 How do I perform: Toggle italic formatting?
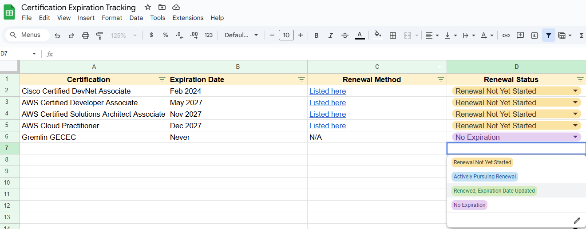(x=330, y=36)
